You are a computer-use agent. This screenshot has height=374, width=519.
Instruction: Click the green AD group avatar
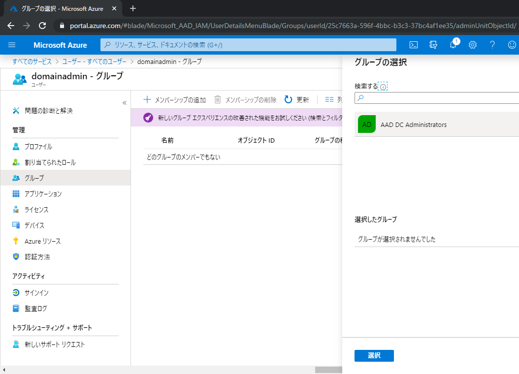point(367,124)
